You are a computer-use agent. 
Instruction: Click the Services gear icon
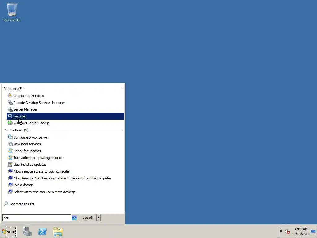coord(10,116)
